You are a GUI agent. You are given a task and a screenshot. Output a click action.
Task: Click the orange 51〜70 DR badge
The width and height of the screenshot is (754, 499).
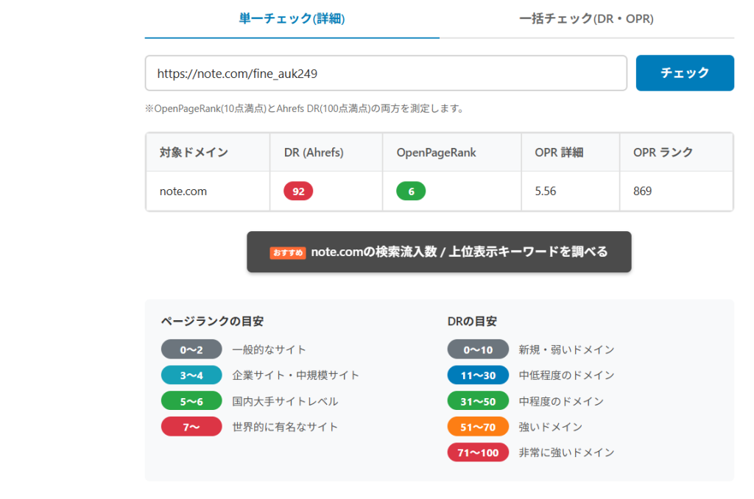tap(478, 427)
